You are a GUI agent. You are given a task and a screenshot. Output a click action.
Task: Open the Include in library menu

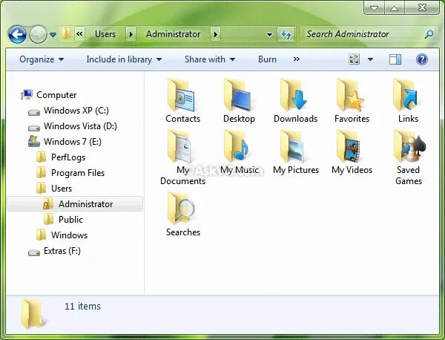coord(124,59)
